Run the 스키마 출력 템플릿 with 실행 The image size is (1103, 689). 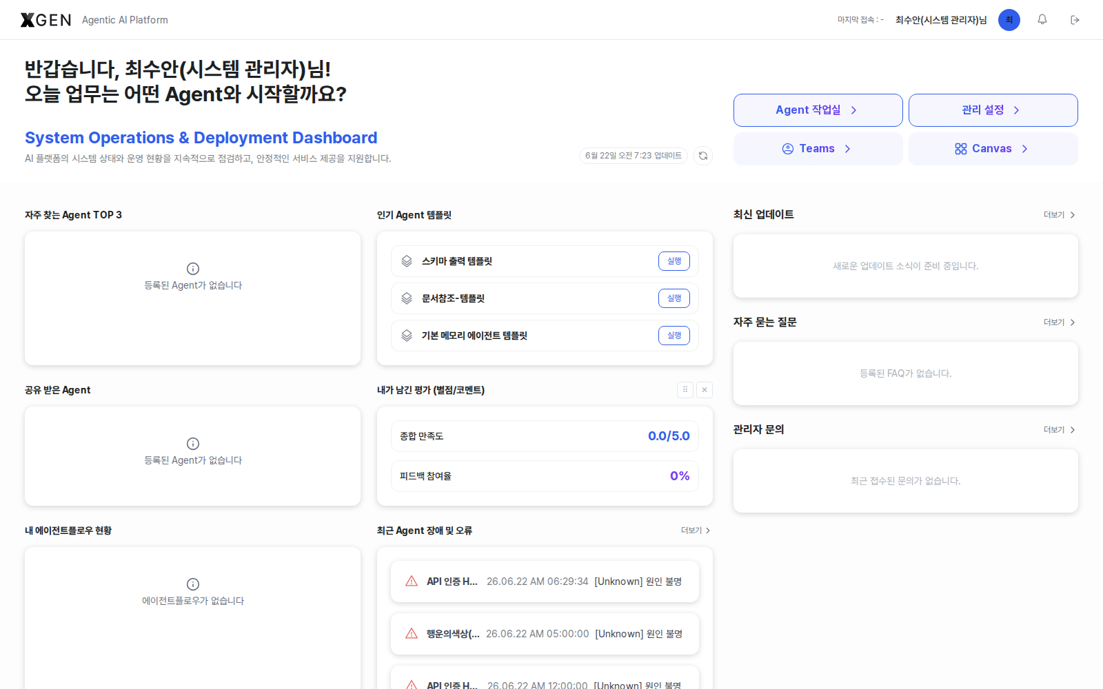(674, 261)
